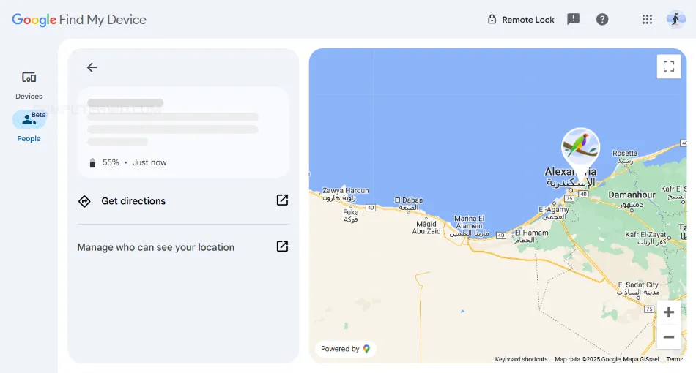Click the Devices label in sidebar
Image resolution: width=696 pixels, height=373 pixels.
tap(29, 96)
